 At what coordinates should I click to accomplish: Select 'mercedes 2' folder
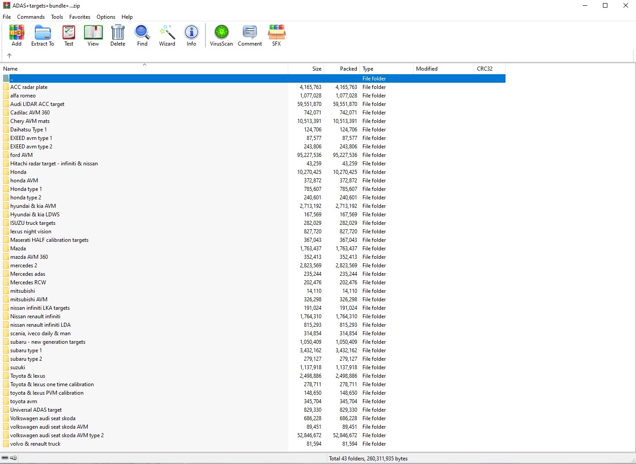click(x=24, y=266)
